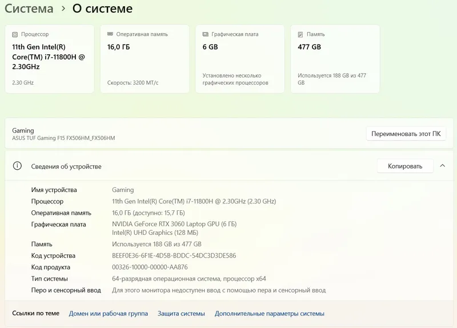Click the processor chip icon
The width and height of the screenshot is (457, 328).
coord(15,34)
